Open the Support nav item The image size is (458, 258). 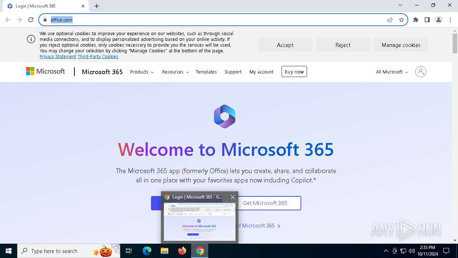233,72
